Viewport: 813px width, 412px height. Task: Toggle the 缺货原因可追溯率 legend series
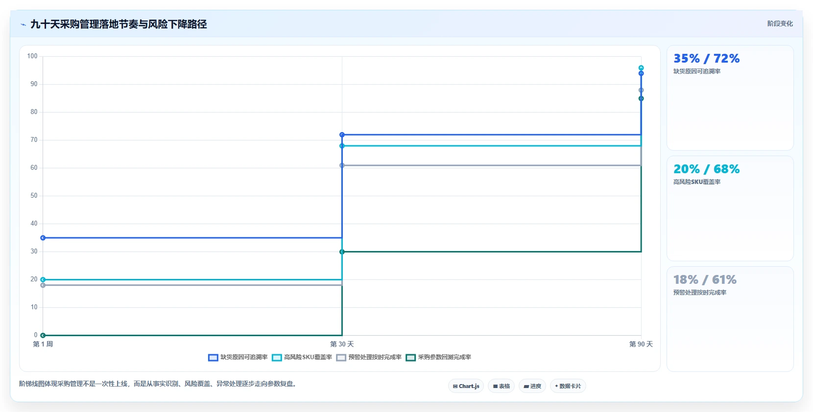pyautogui.click(x=238, y=358)
